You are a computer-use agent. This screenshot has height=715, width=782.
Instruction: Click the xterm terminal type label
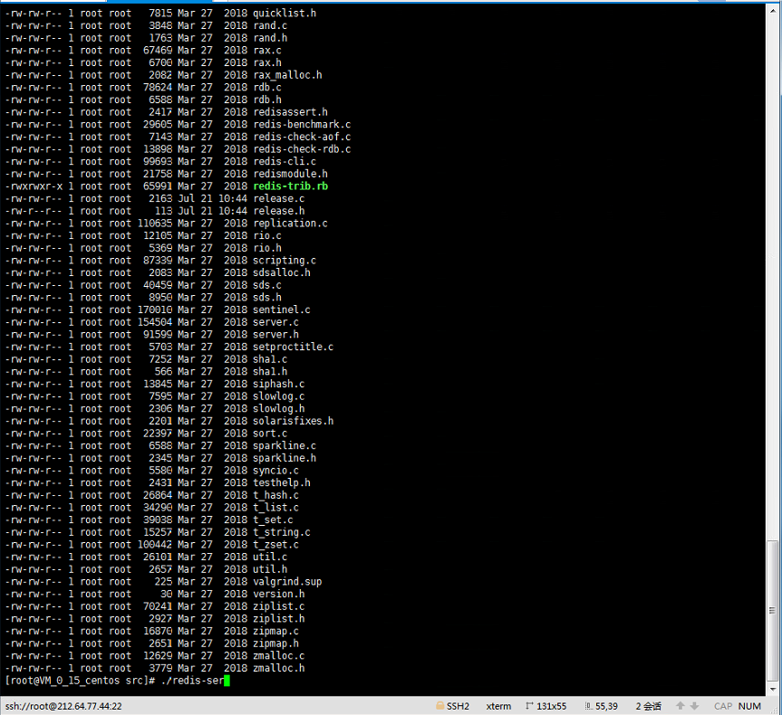(x=498, y=706)
